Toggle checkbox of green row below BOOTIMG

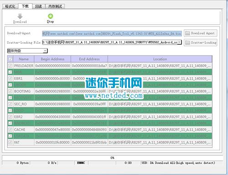tap(10, 98)
